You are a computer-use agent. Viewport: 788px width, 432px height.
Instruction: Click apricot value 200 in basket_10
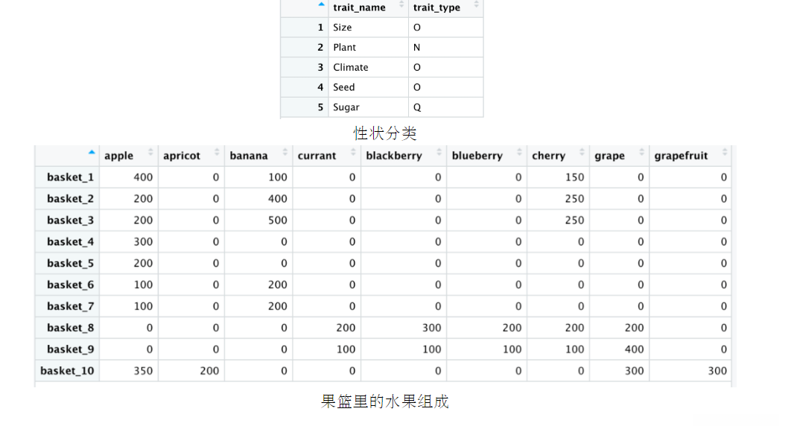(209, 371)
